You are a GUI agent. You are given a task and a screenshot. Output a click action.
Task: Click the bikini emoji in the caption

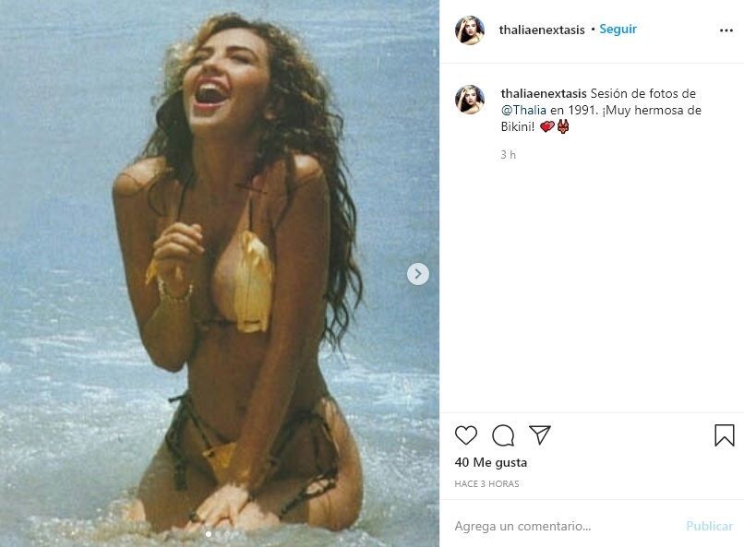(x=562, y=127)
